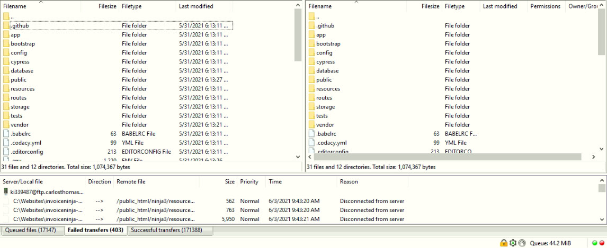Viewport: 607px width, 248px height.
Task: Select the public folder in local pane
Action: click(19, 80)
